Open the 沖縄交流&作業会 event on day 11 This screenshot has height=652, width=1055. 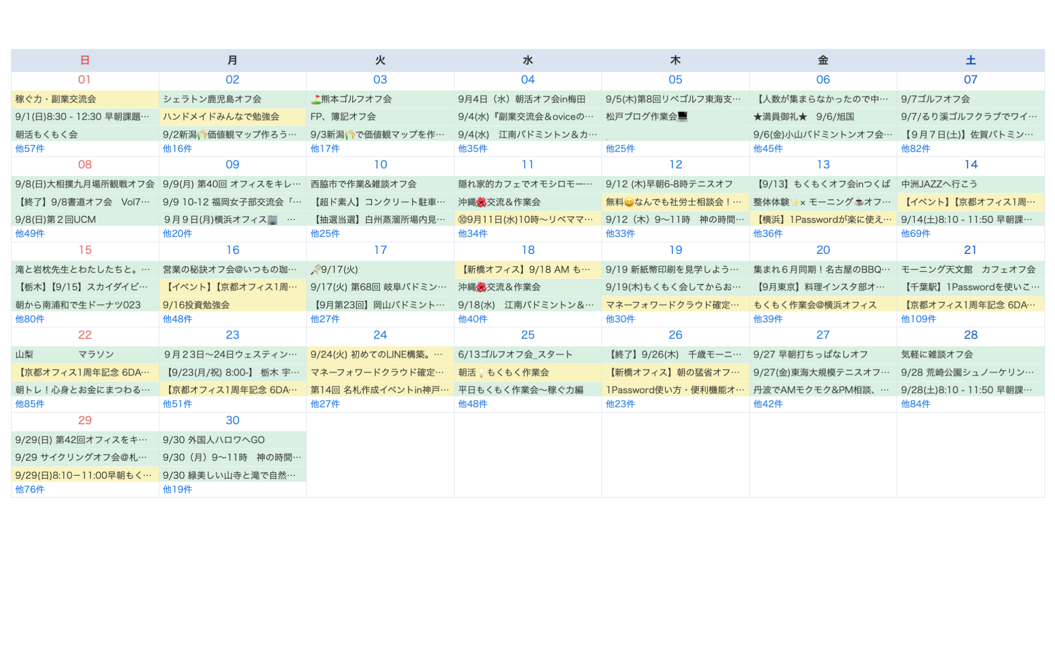[499, 202]
